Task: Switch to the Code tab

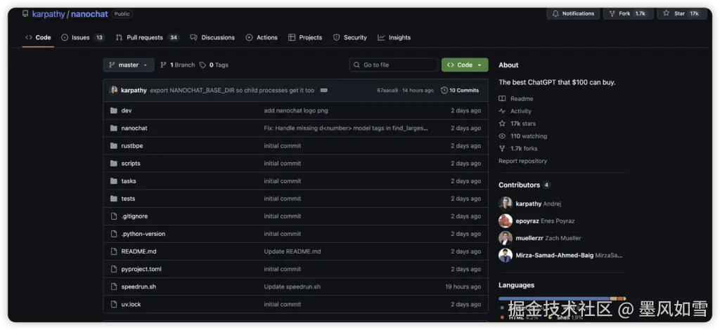Action: tap(38, 38)
